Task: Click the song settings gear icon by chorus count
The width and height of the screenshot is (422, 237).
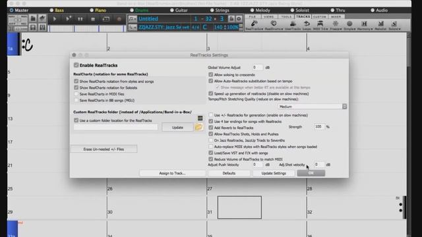Action: coord(239,19)
